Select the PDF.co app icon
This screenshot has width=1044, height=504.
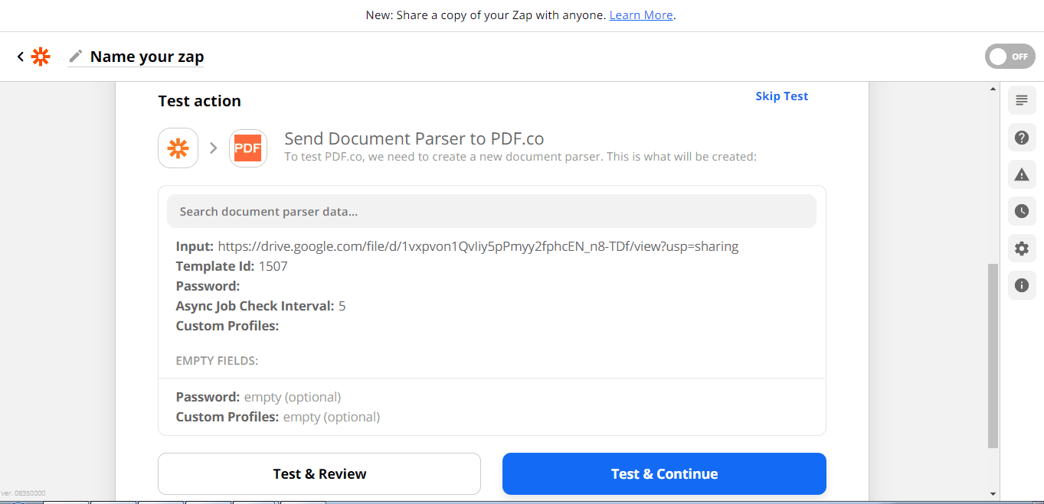248,148
